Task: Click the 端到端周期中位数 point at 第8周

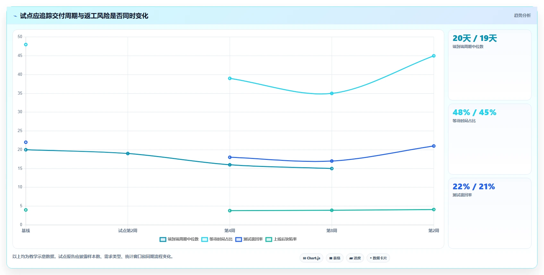Action: point(332,169)
